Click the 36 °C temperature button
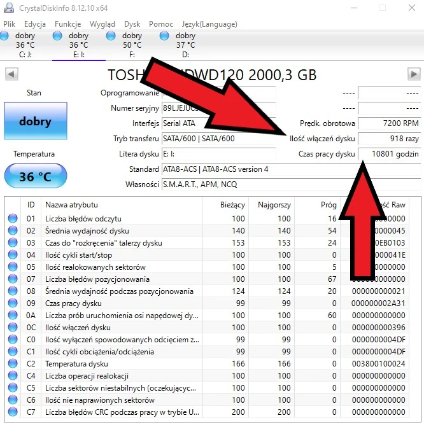 35,176
